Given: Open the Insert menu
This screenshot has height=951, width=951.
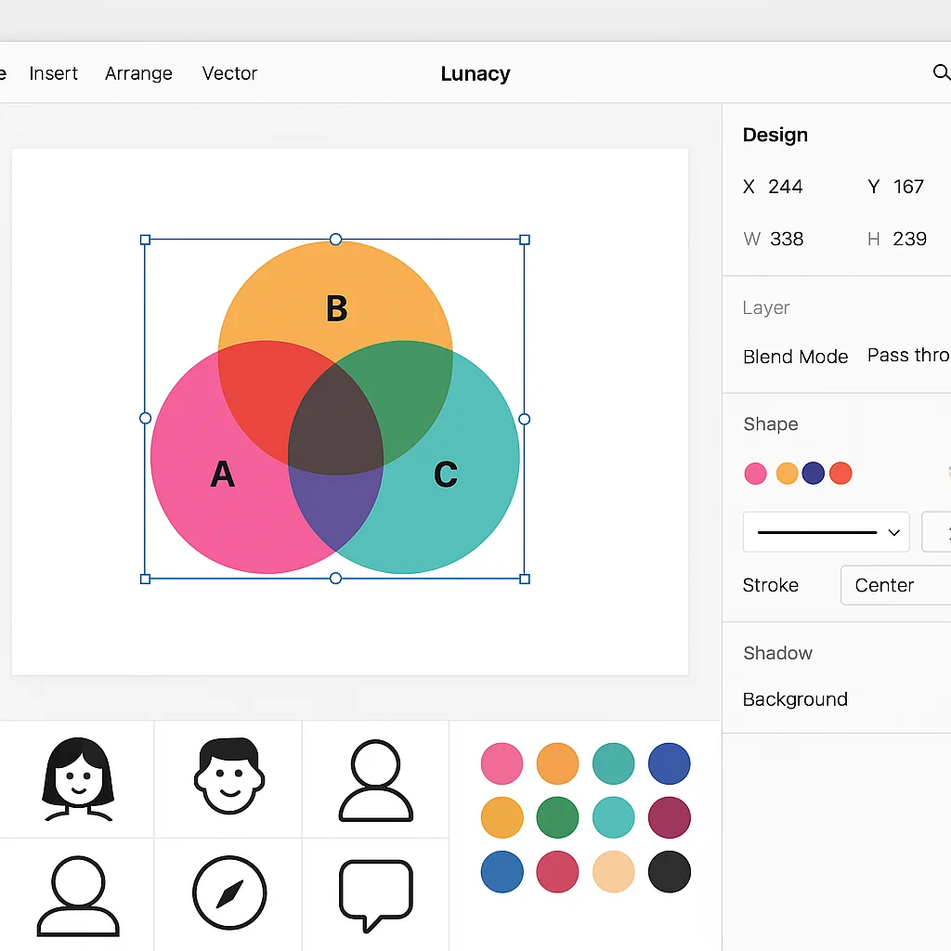Looking at the screenshot, I should [x=53, y=73].
